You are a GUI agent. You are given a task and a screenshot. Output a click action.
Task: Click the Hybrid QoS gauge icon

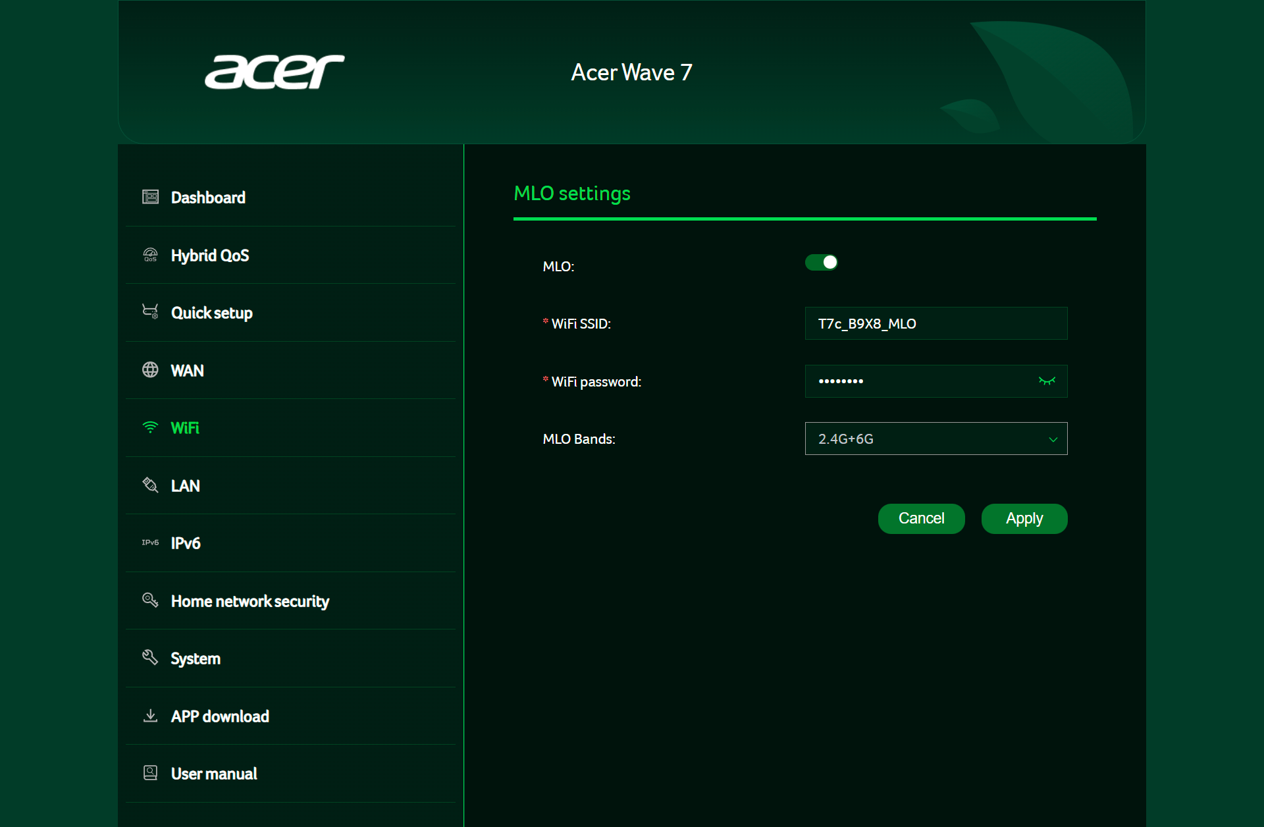pyautogui.click(x=150, y=255)
